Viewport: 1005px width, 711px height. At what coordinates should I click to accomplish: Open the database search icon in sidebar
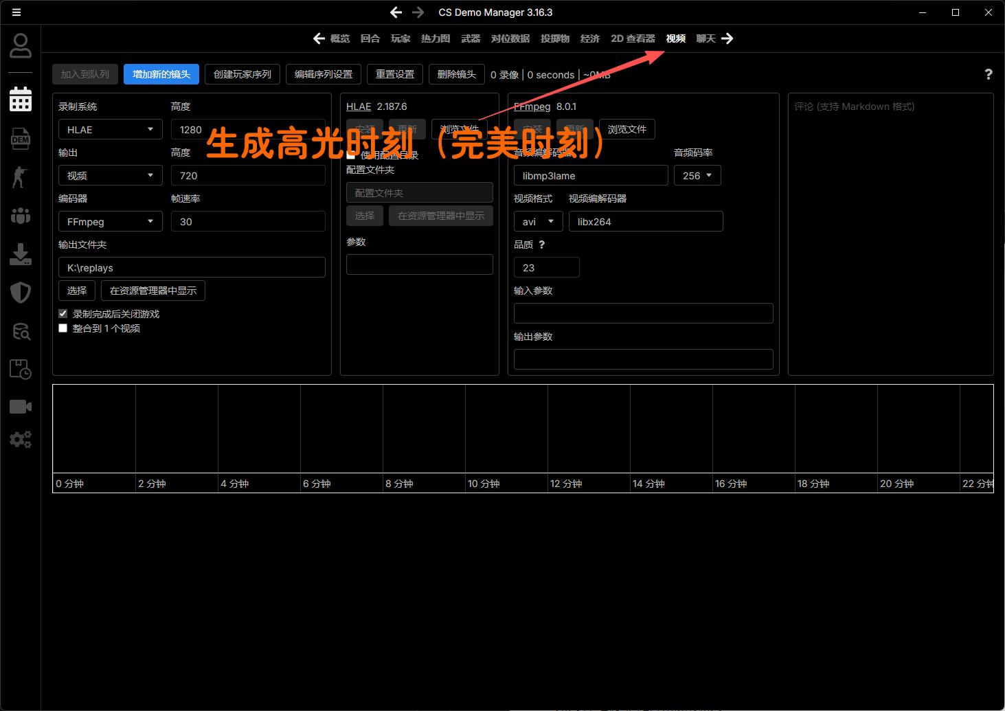(21, 331)
